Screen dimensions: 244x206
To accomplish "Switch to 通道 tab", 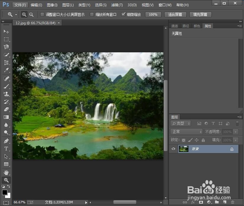I will pyautogui.click(x=175, y=26).
